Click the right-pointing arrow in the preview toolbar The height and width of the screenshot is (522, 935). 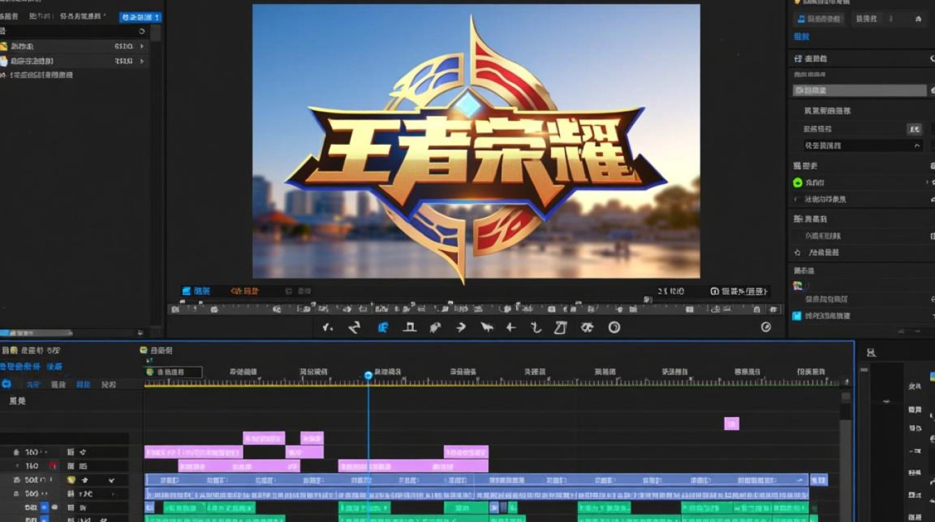[x=461, y=327]
